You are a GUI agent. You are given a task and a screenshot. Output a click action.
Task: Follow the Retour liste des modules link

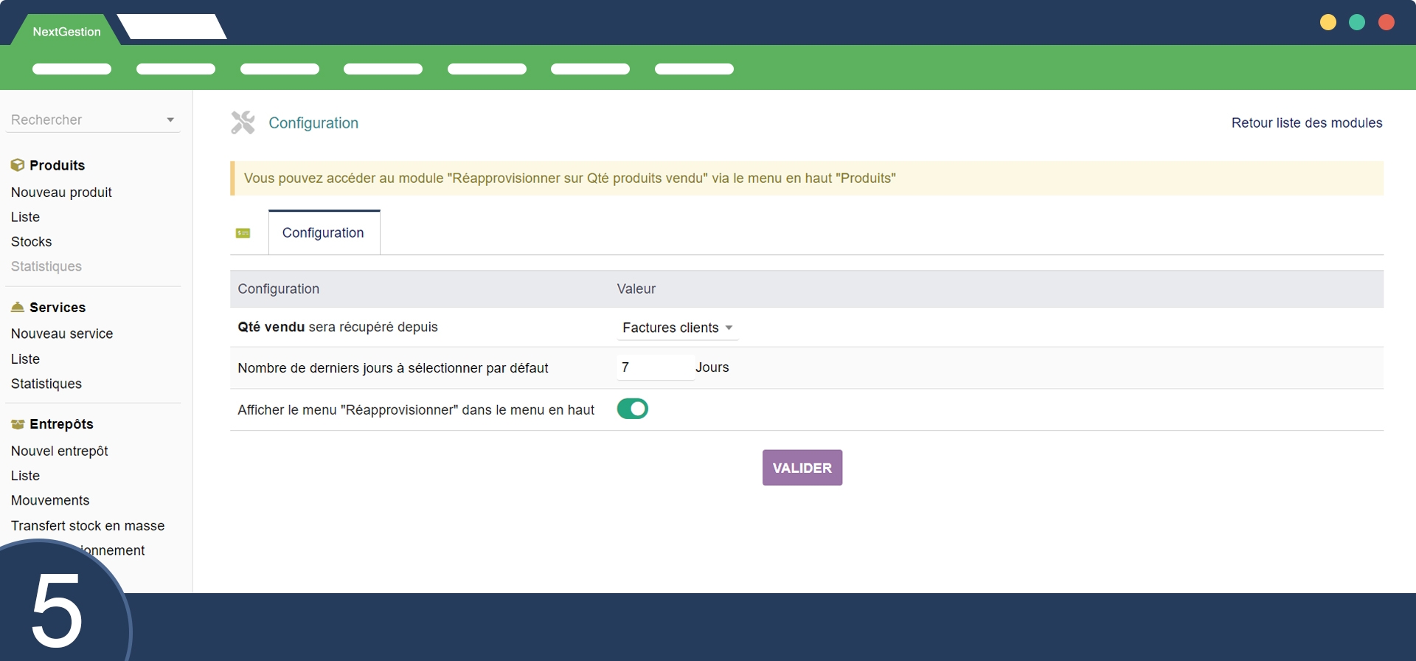pyautogui.click(x=1306, y=122)
